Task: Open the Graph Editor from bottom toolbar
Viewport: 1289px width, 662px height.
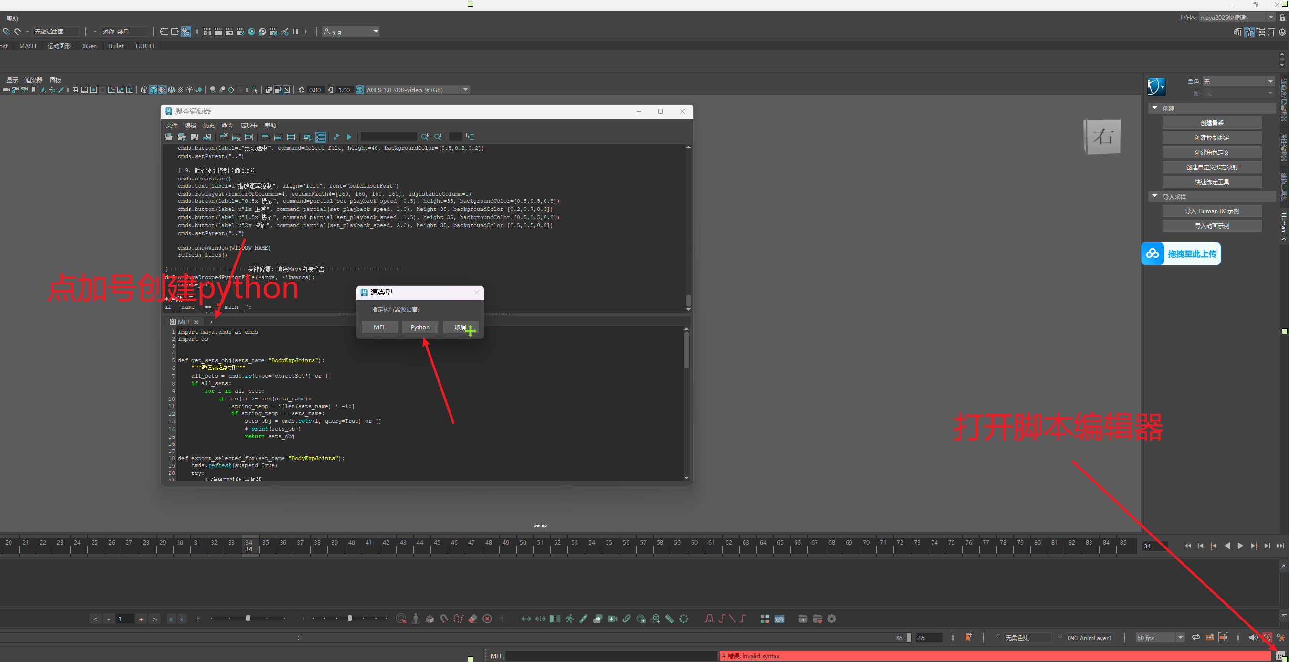Action: (780, 619)
